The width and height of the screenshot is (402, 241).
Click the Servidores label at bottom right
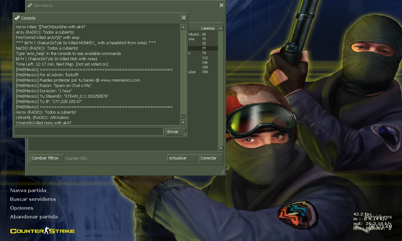click(378, 217)
